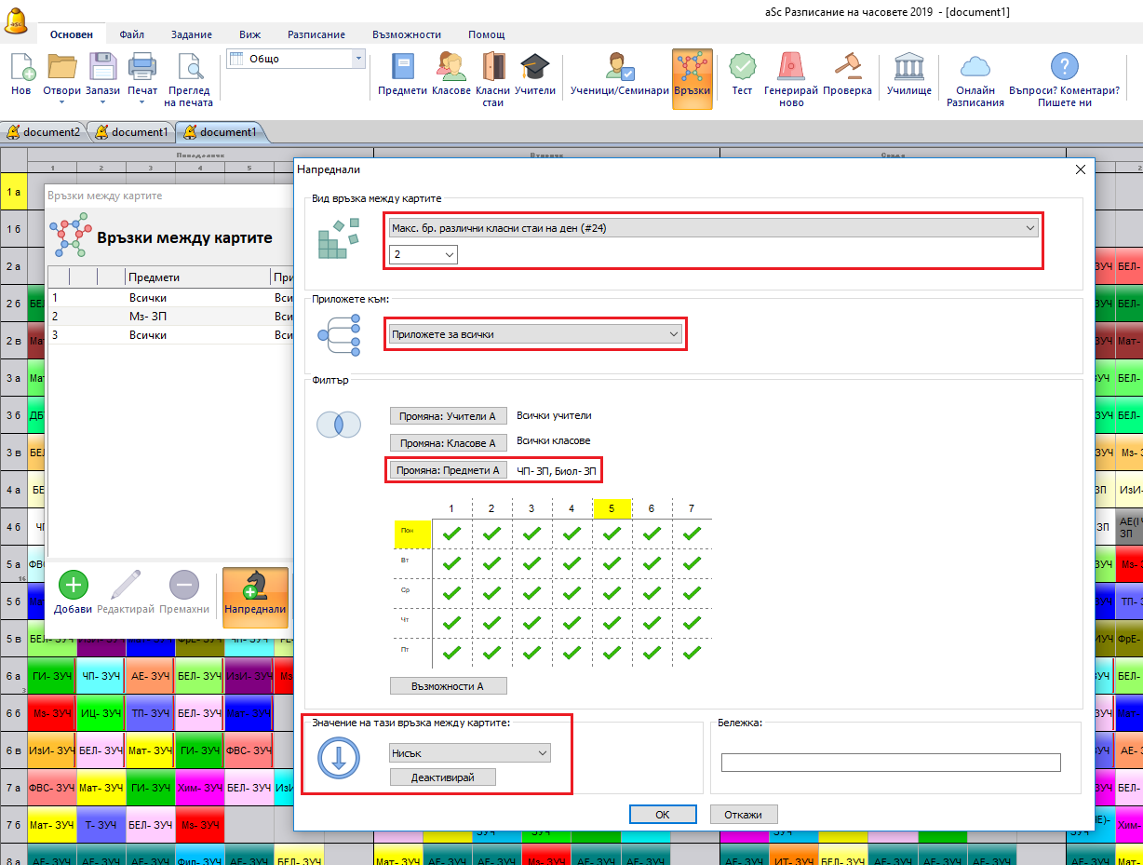Open the relation type dropdown 'Макс. бр. различни класни стаи'
Image resolution: width=1143 pixels, height=865 pixels.
(x=713, y=228)
